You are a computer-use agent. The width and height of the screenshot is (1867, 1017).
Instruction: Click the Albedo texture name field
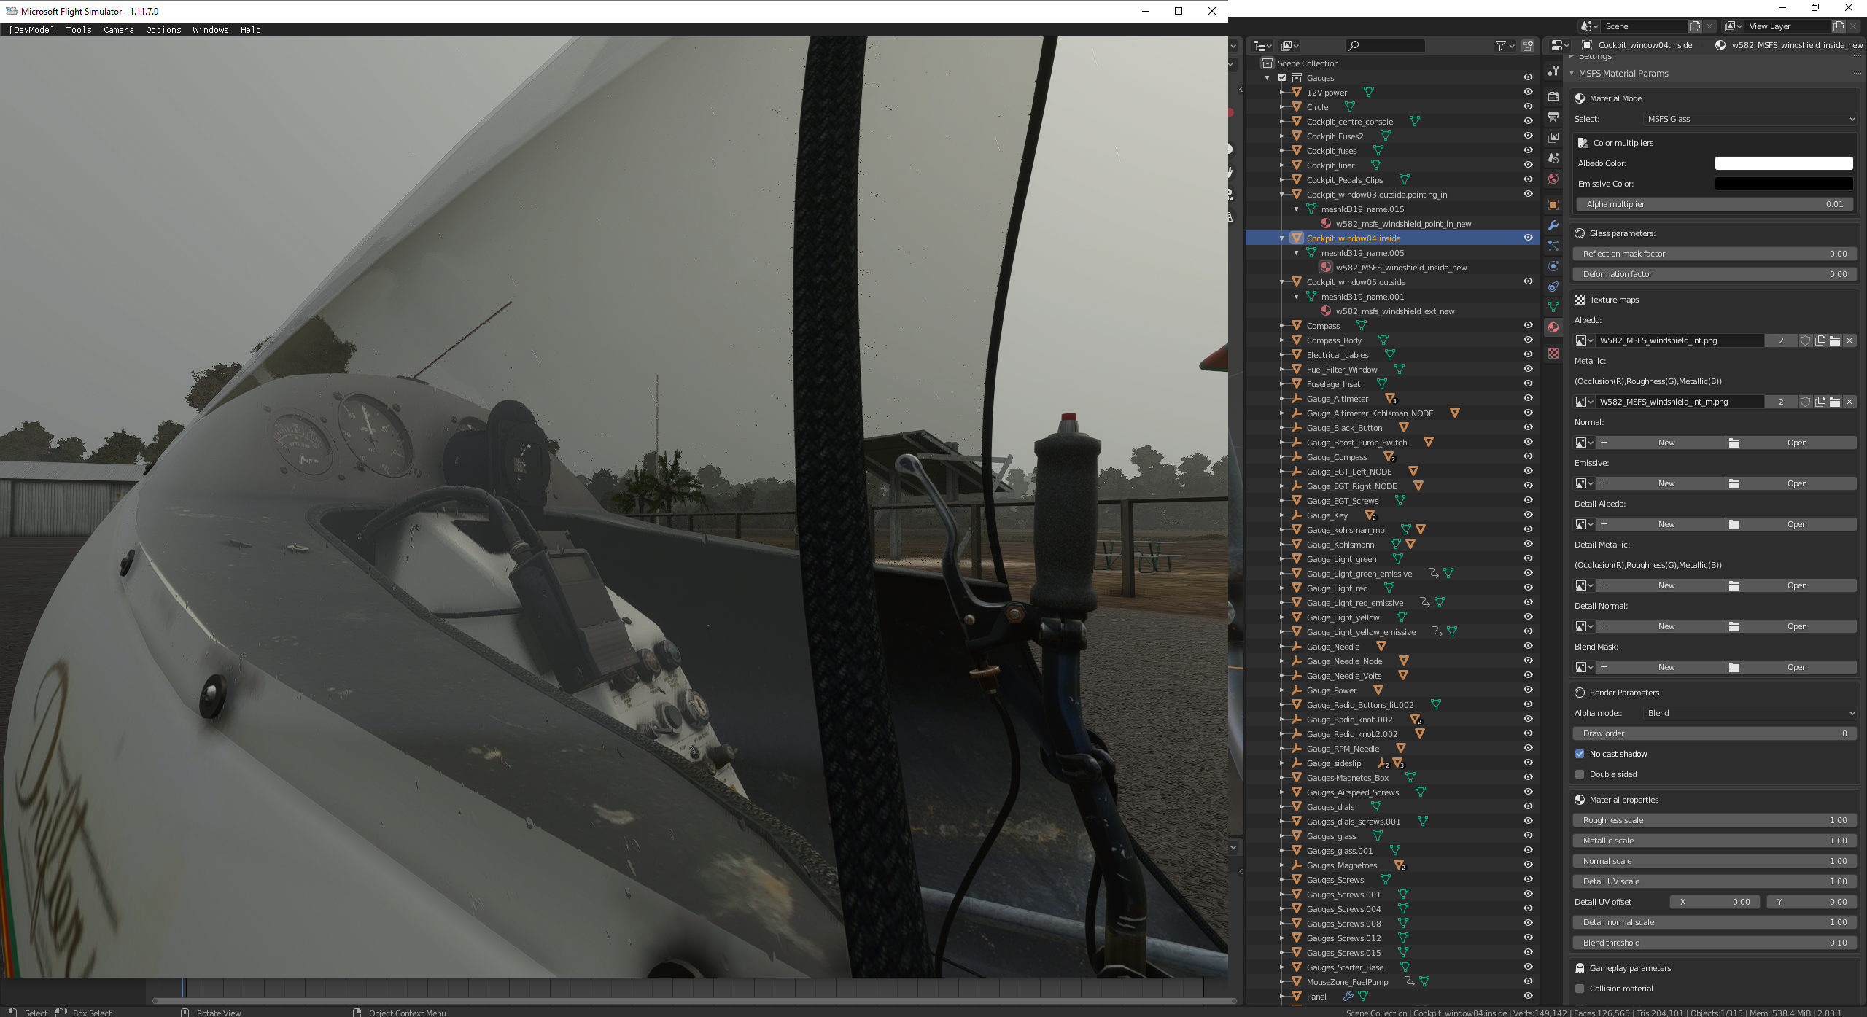[1680, 340]
